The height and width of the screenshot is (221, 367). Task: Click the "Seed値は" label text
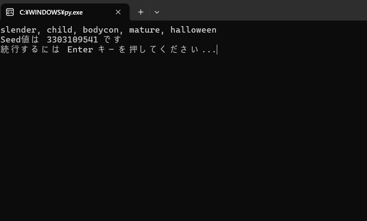click(20, 39)
